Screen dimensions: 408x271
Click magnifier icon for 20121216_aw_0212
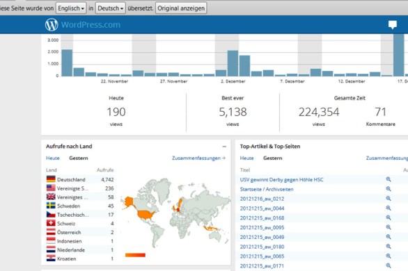click(x=389, y=199)
